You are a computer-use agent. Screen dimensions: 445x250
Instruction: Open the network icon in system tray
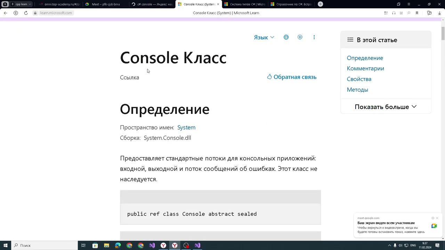tap(406, 245)
